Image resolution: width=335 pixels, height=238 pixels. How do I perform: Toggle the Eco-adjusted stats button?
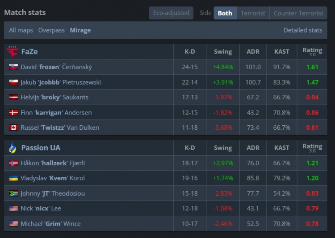tap(171, 13)
